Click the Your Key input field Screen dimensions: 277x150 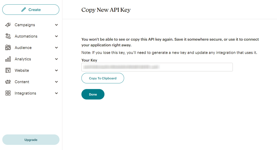click(x=157, y=67)
